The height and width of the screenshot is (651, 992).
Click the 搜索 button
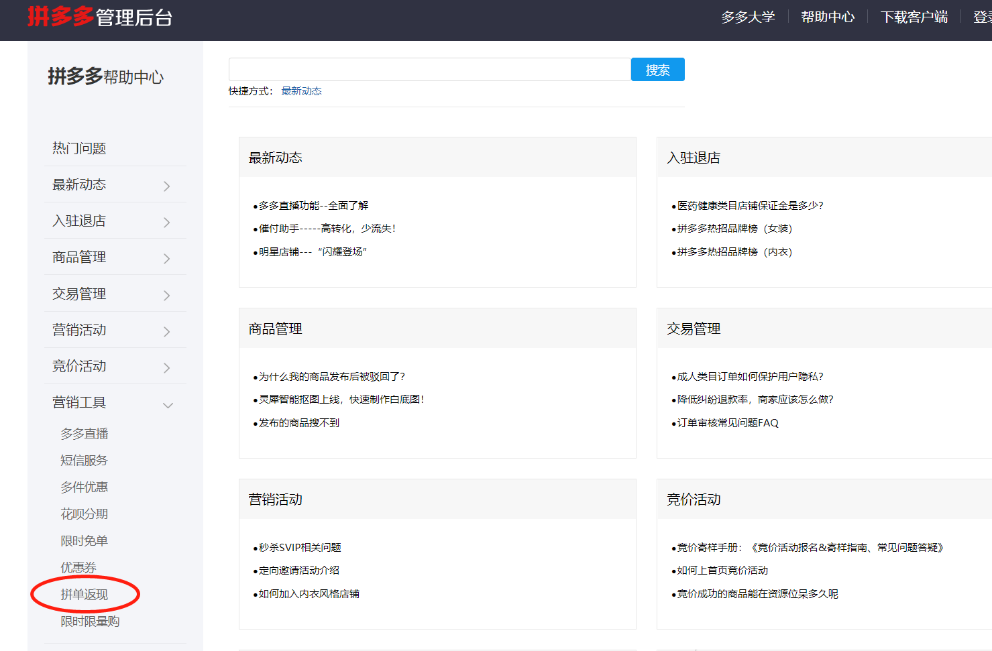658,70
